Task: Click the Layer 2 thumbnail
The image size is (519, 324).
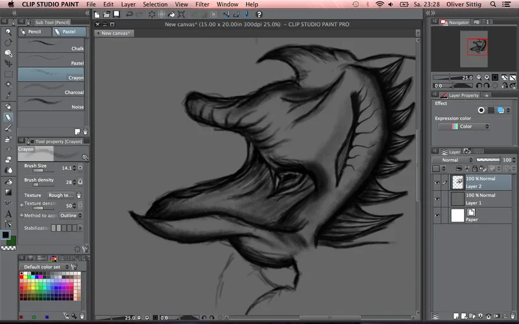Action: tap(457, 182)
